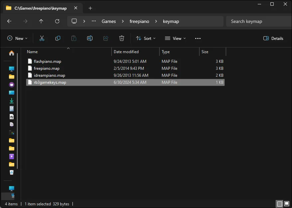Open the View layout dropdown
Screen dimensions: 292x208
tap(175, 39)
